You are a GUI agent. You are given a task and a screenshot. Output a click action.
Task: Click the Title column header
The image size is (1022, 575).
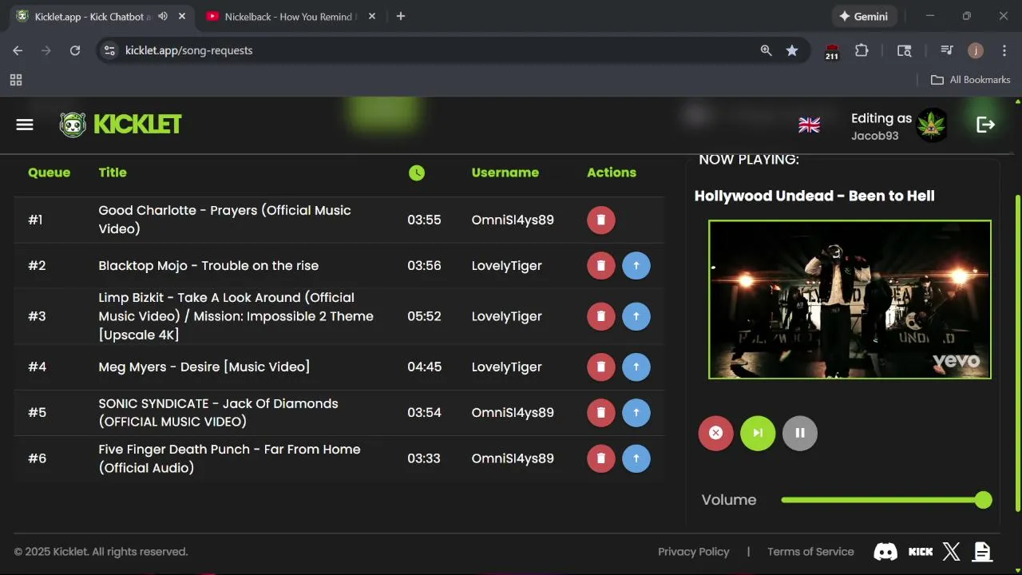tap(113, 172)
